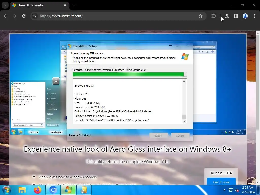Show hidden system tray icons
The width and height of the screenshot is (260, 195).
point(224,190)
